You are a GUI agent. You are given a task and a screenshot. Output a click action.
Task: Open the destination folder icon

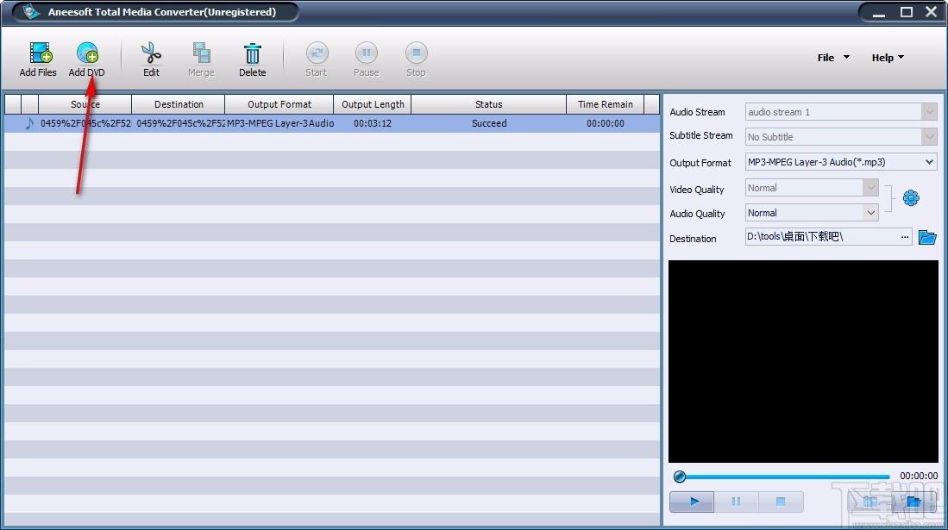[x=926, y=237]
